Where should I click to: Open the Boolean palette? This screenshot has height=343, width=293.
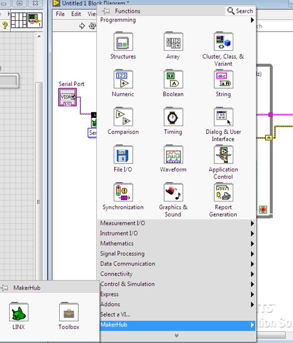coord(173,79)
